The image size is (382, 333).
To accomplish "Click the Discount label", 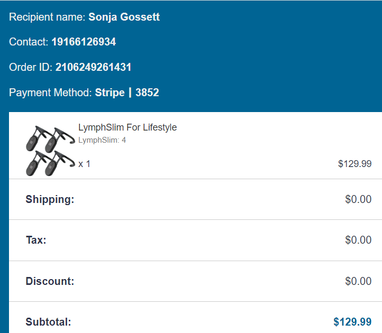I will pos(50,281).
